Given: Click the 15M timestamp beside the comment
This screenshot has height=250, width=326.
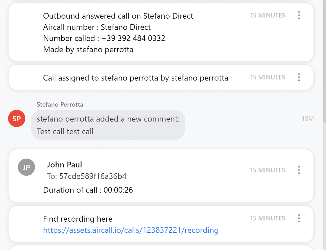Looking at the screenshot, I should [x=308, y=119].
